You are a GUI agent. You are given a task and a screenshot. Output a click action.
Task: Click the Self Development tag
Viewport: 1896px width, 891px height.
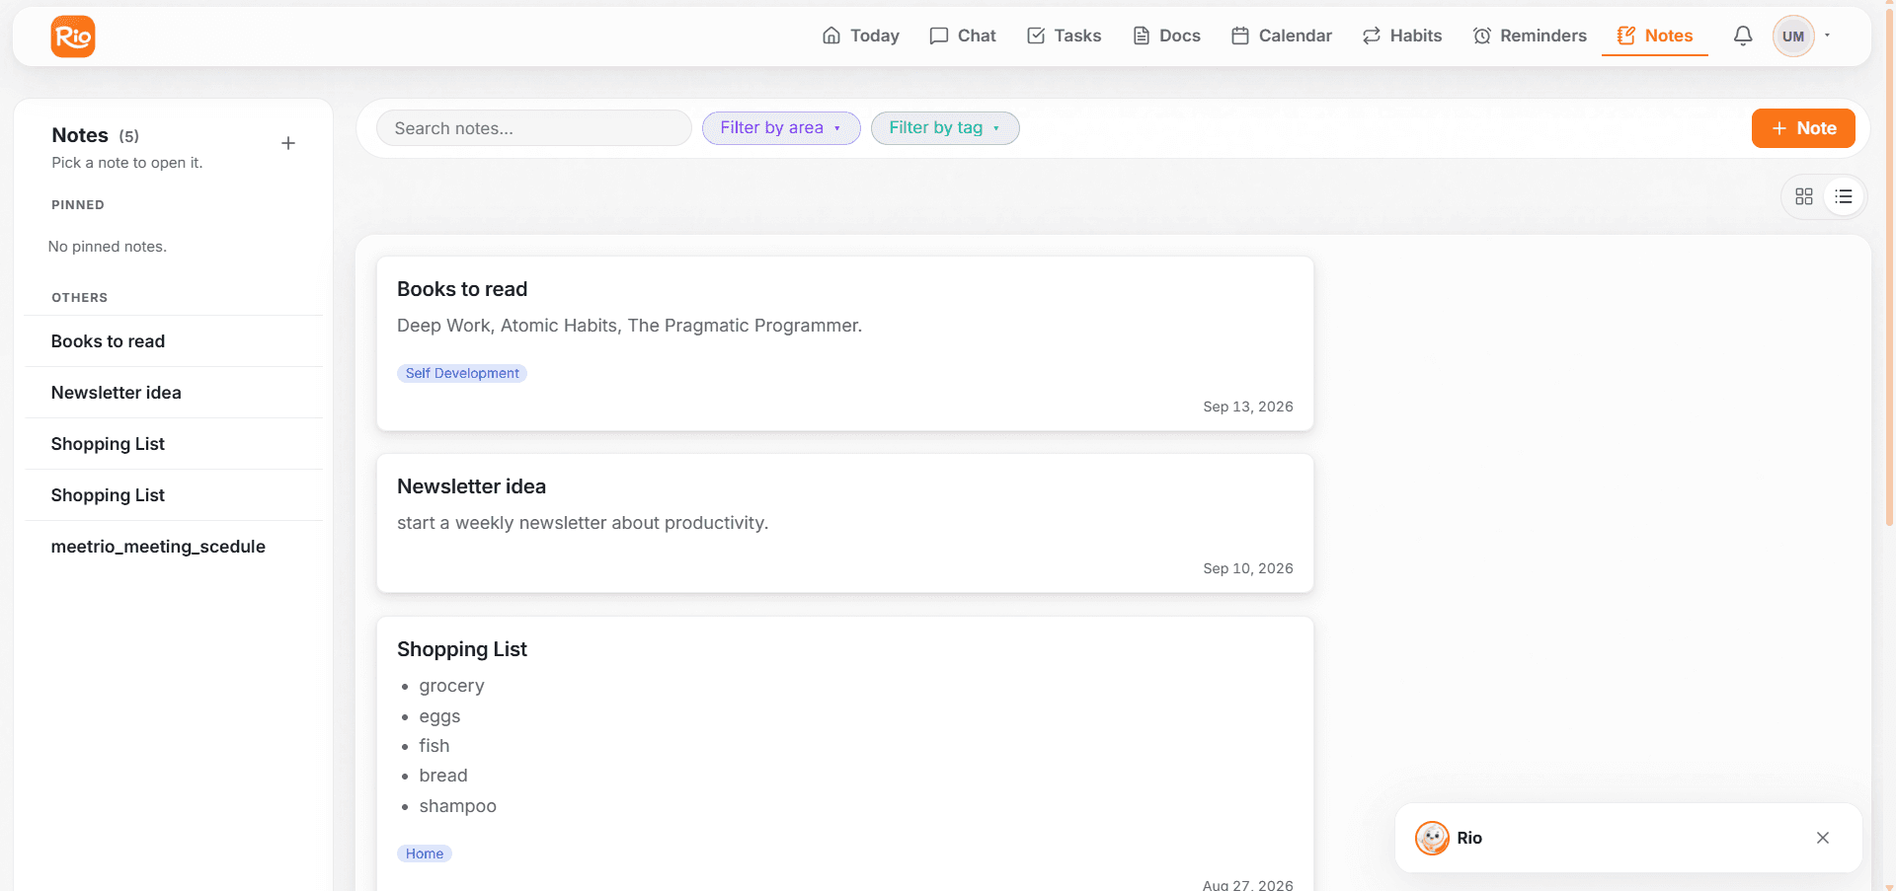coord(462,373)
